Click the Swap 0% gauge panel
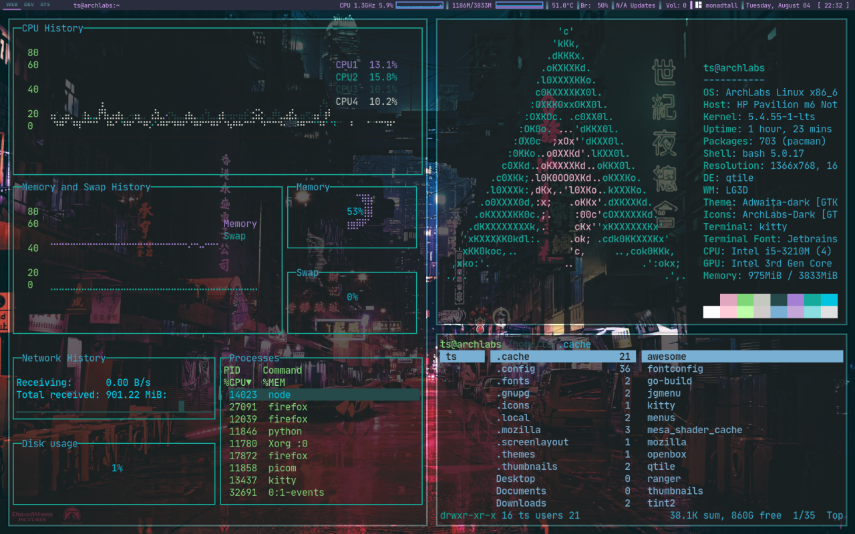This screenshot has height=534, width=855. point(352,297)
